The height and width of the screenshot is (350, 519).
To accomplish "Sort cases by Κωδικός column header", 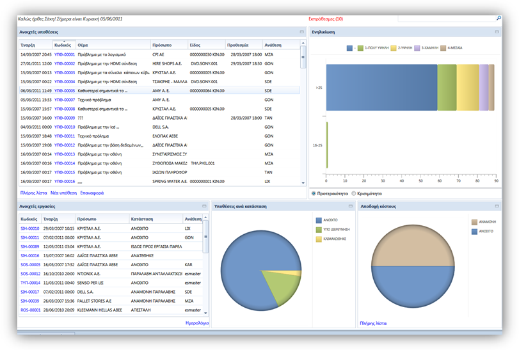I will pos(64,45).
